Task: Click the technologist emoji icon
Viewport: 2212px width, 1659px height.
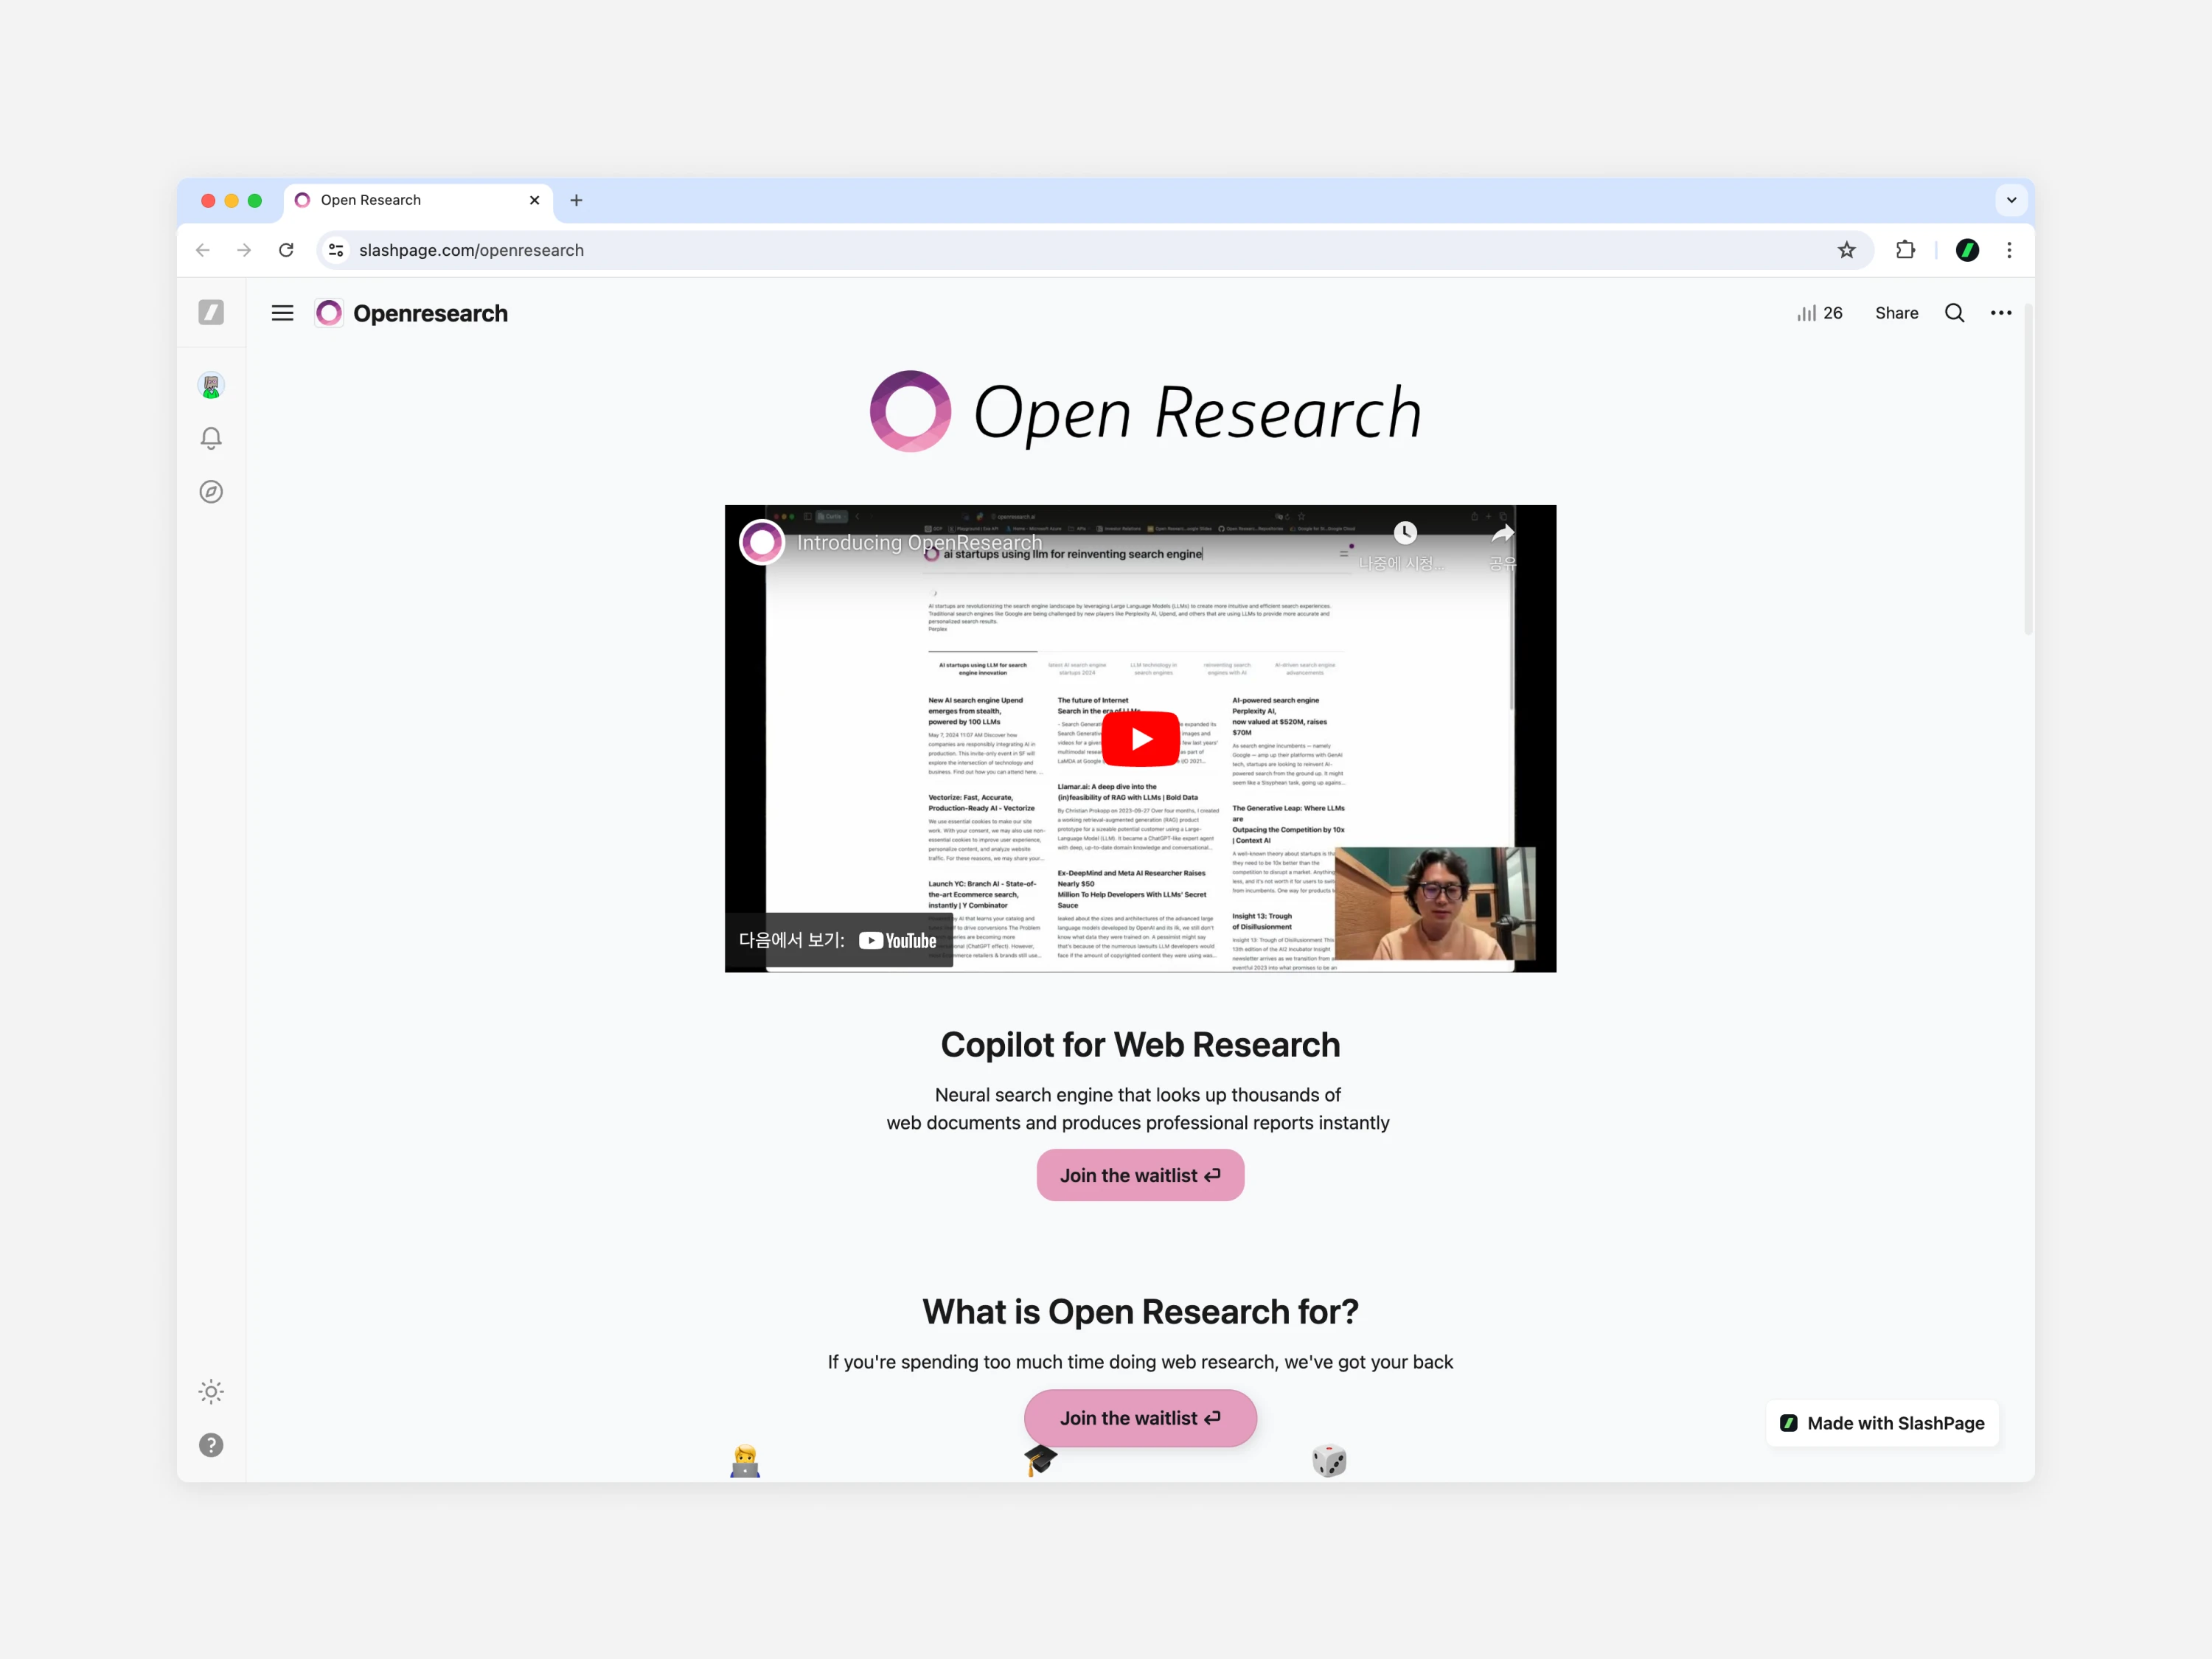Action: tap(745, 1461)
